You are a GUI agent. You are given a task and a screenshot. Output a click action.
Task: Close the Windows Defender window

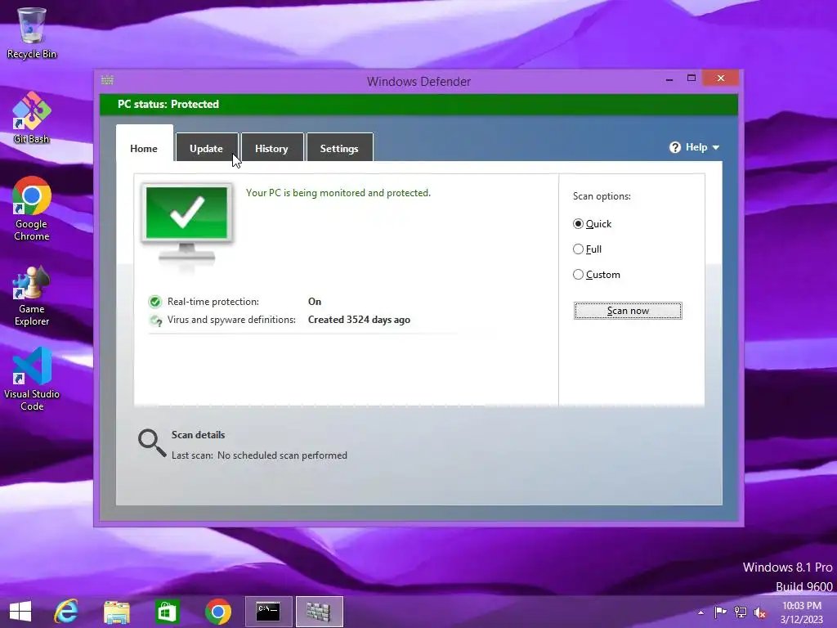[x=721, y=78]
